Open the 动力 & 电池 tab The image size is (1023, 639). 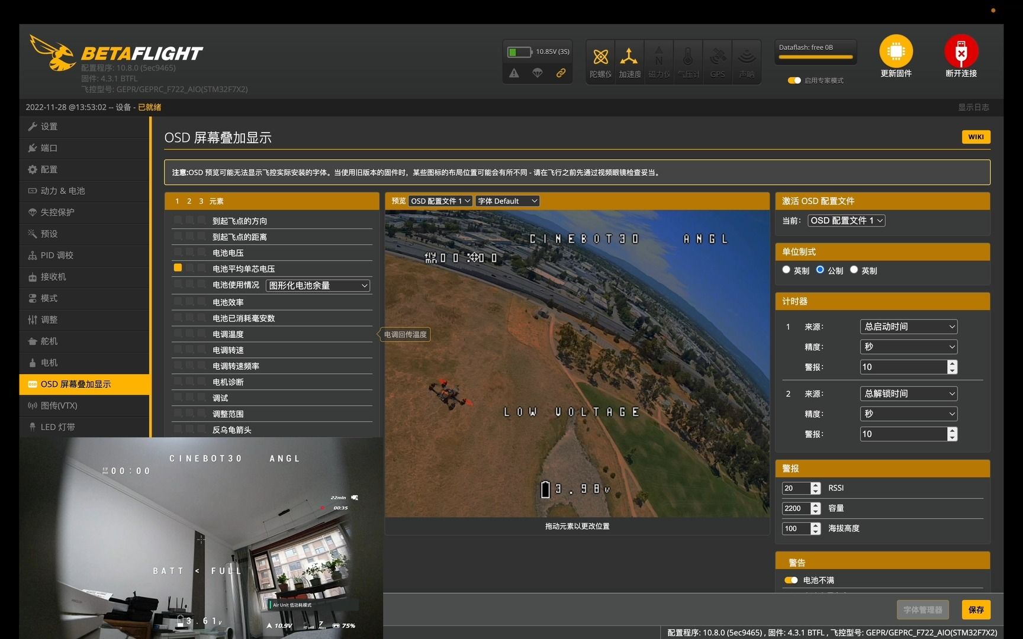click(85, 191)
